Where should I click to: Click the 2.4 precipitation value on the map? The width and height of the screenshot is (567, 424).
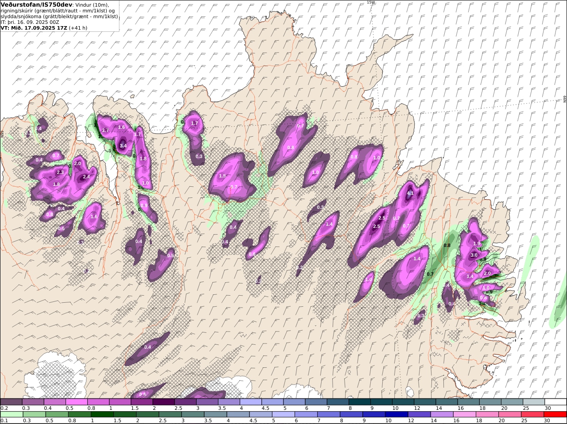point(86,177)
